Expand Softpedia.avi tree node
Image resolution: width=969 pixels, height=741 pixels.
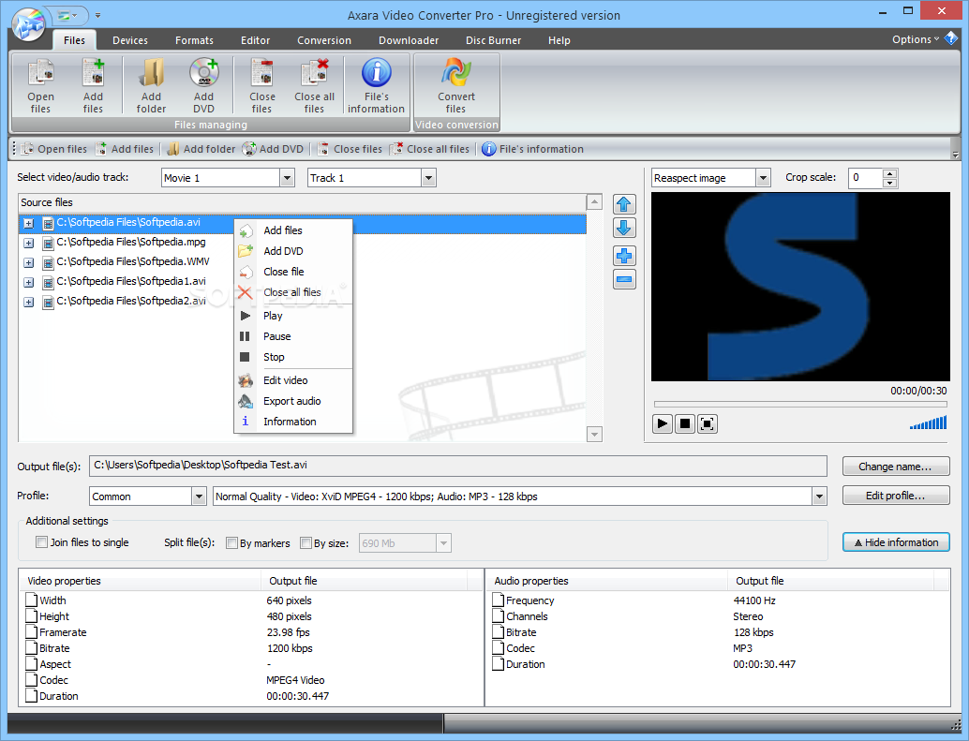coord(28,223)
